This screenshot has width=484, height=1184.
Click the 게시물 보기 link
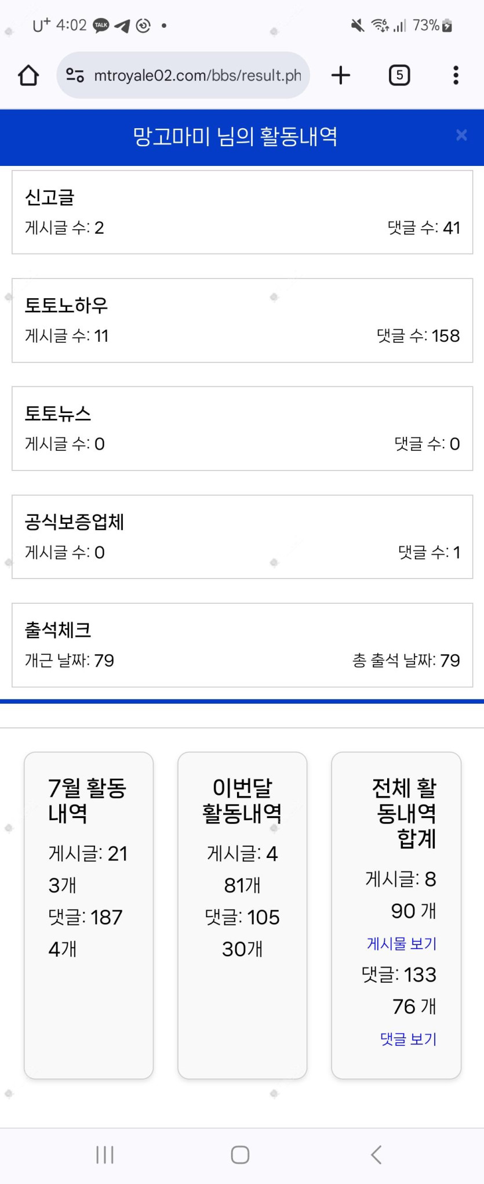pos(402,944)
